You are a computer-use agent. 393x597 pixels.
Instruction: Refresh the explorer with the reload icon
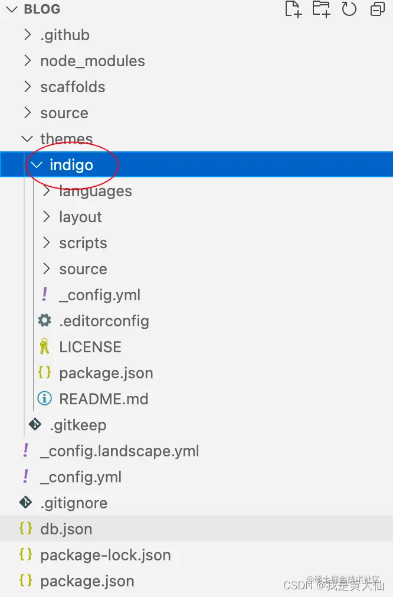349,9
